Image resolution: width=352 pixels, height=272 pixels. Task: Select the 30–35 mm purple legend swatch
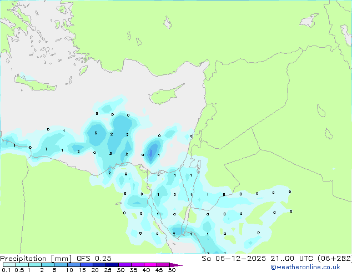(x=125, y=265)
